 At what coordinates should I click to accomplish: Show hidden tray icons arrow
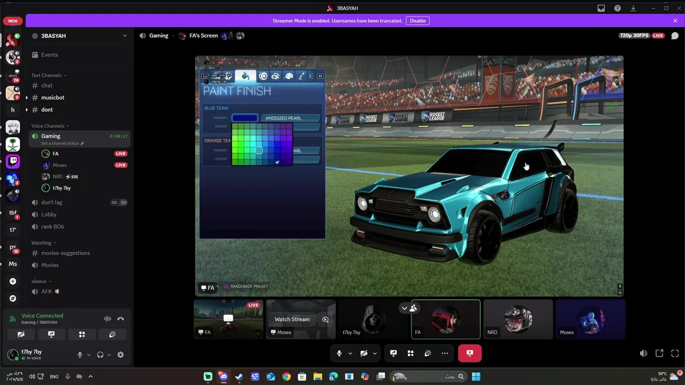tap(90, 376)
